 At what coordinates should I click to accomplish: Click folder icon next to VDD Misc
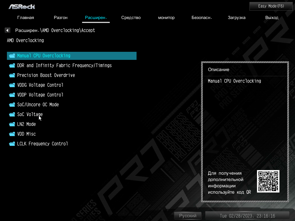[x=12, y=134]
